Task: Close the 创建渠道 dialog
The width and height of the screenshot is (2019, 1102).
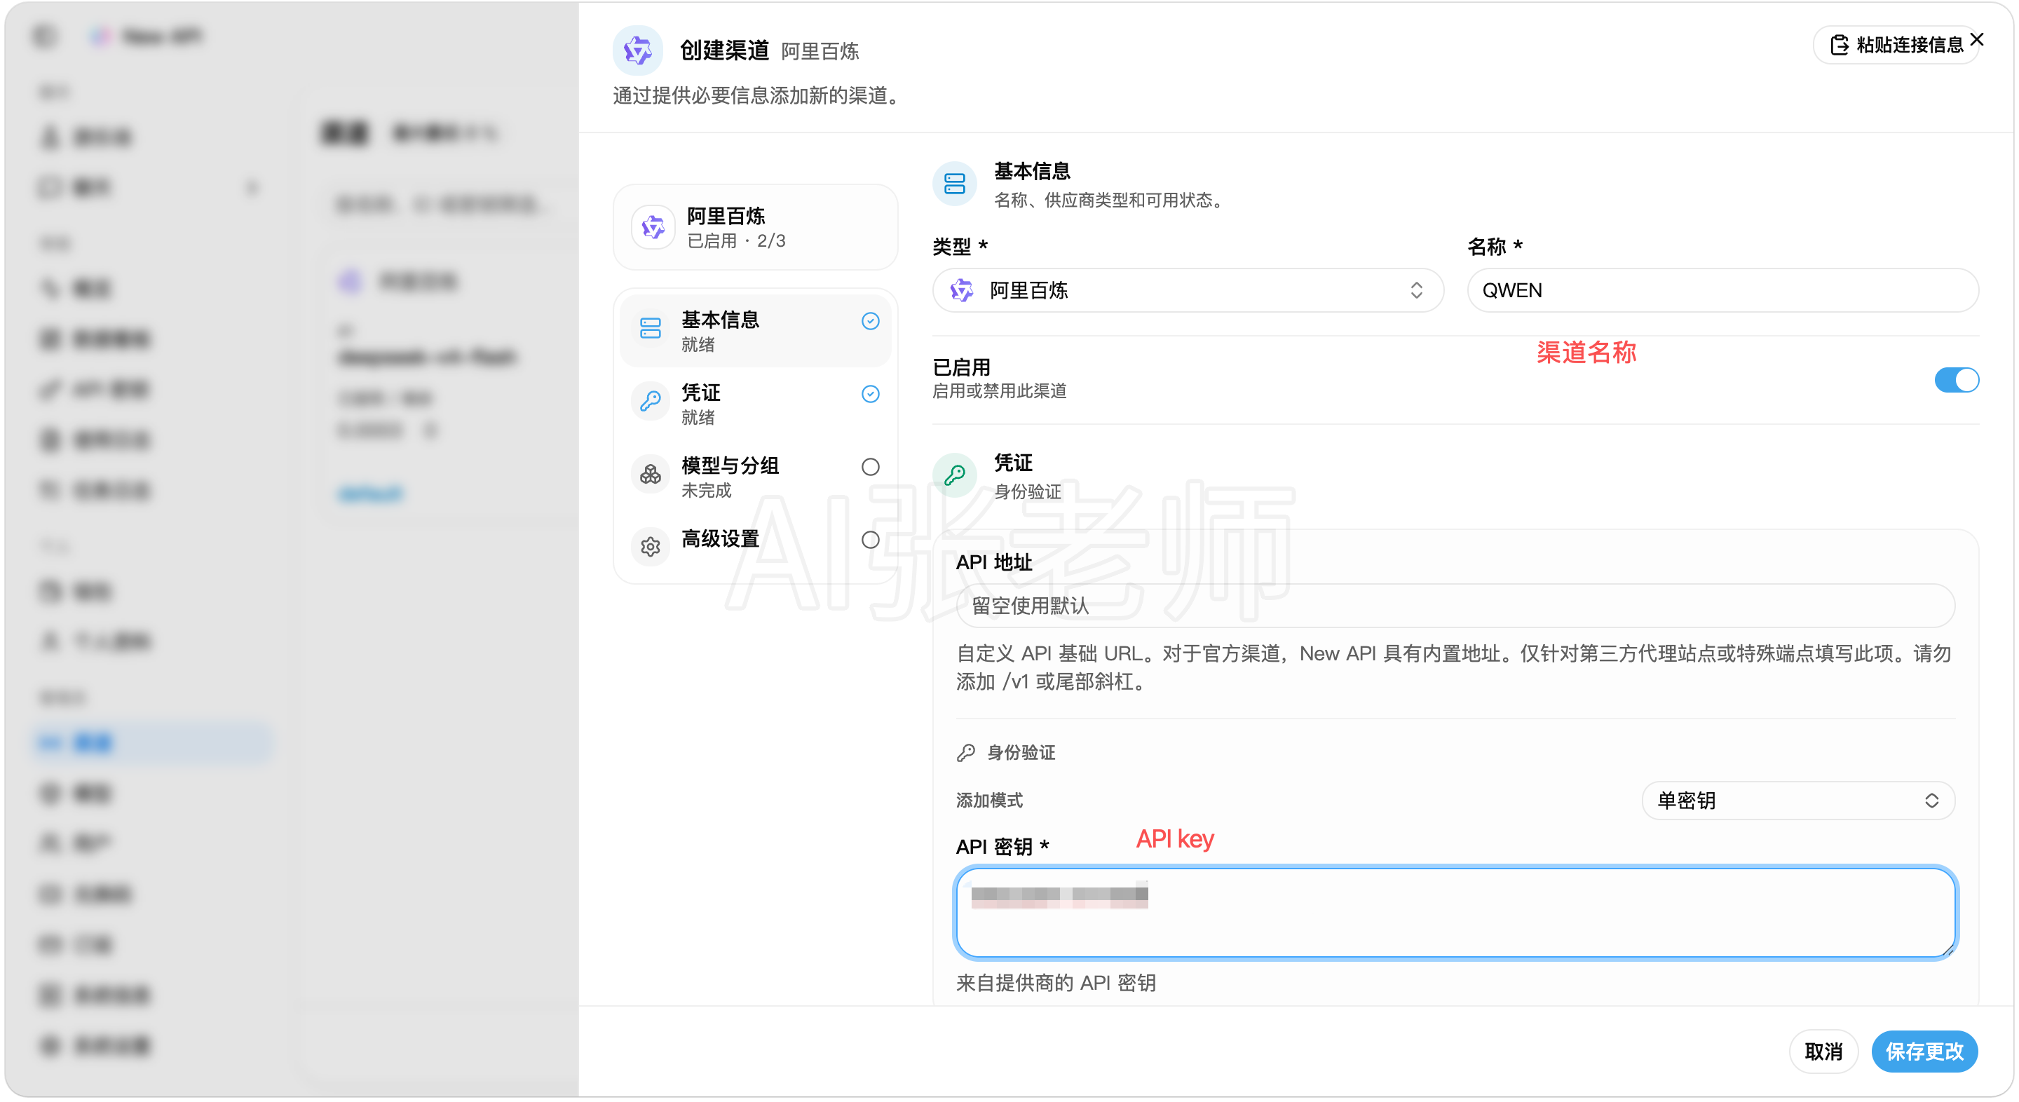Action: (x=1977, y=39)
